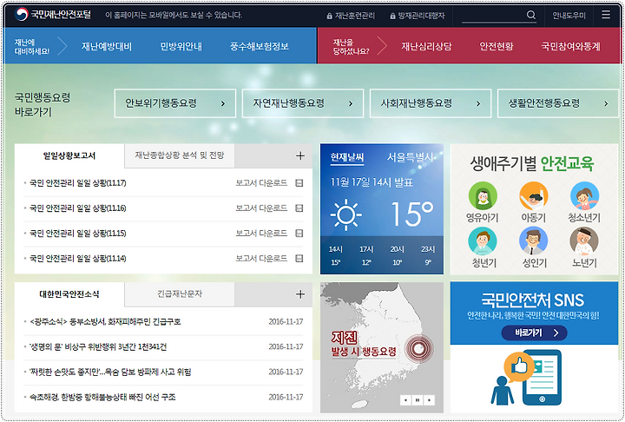The width and height of the screenshot is (625, 422).
Task: Click chevron next to 재난에 대비하세요
Action: click(x=62, y=46)
